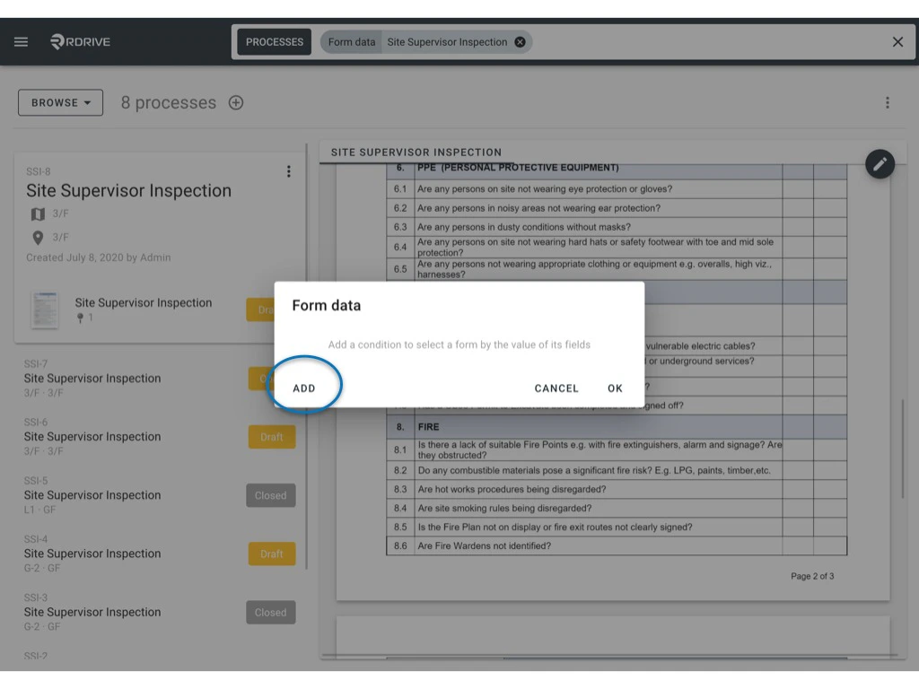Click the location pin icon on SSI-8
Screen dimensions: 919x689
pos(36,237)
